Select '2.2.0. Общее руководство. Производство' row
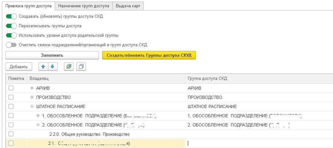The image size is (333, 148). tap(90, 134)
